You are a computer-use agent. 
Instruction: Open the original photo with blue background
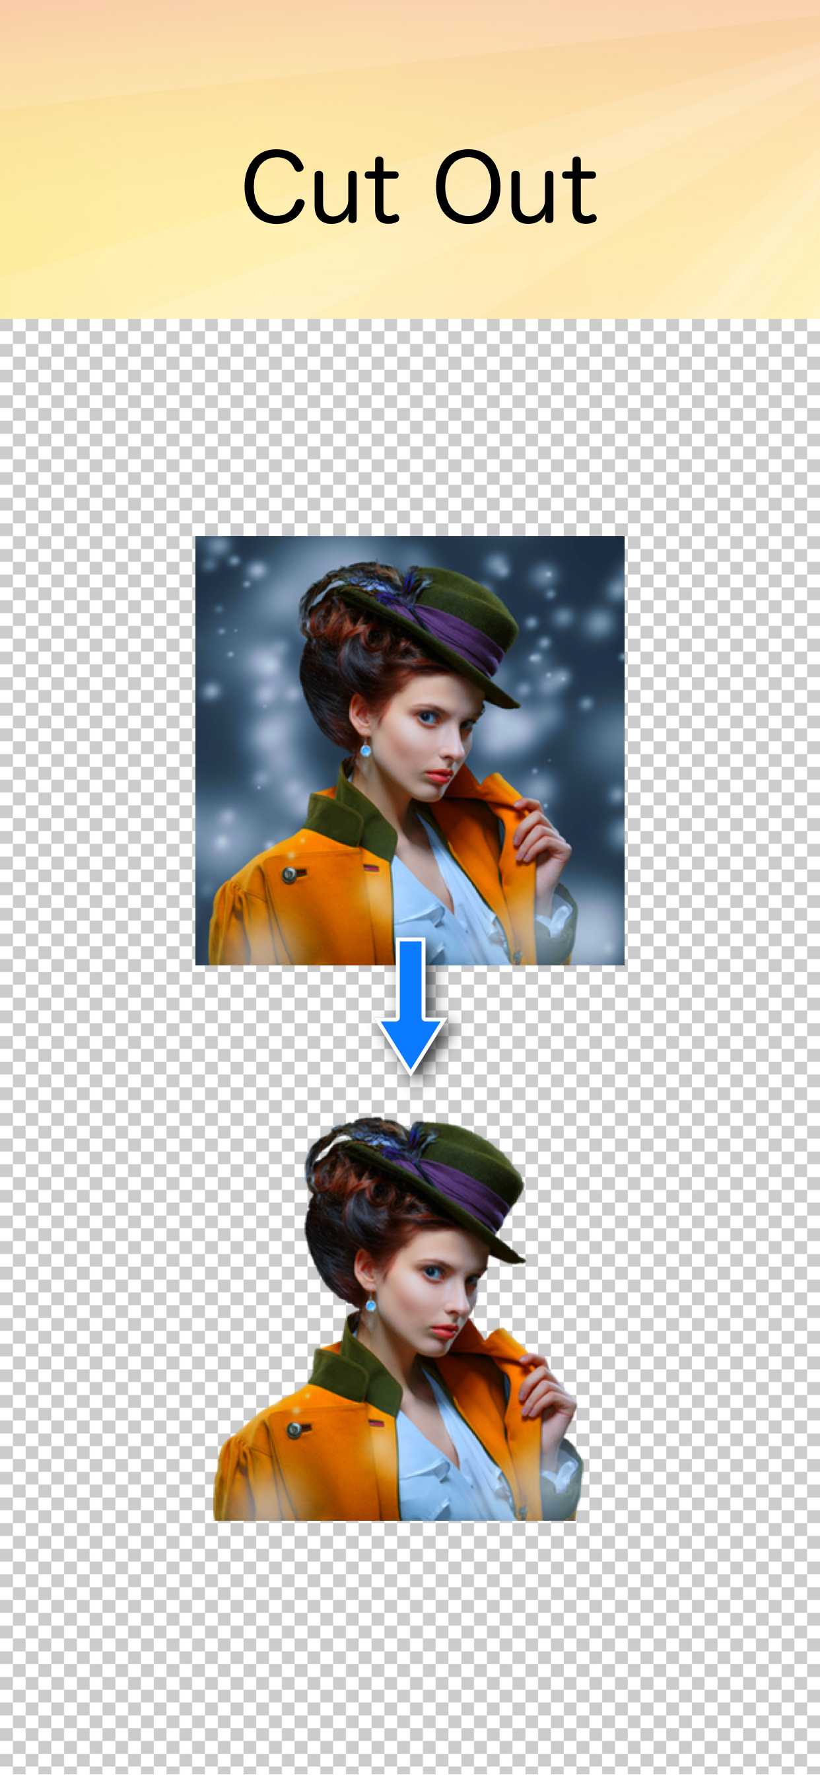pos(410,750)
